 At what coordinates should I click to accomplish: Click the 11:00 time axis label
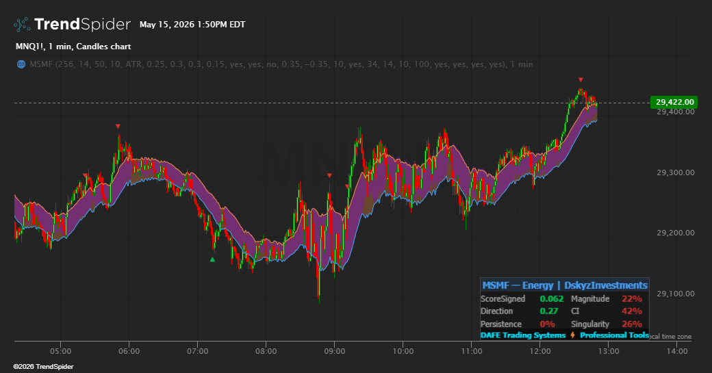click(x=472, y=351)
